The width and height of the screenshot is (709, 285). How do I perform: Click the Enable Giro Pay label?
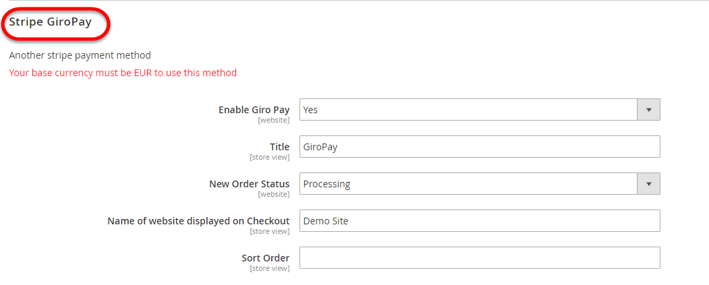click(x=254, y=110)
